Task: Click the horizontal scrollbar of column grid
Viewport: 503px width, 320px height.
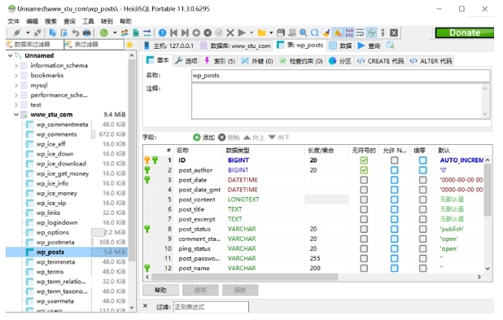Action: point(244,277)
